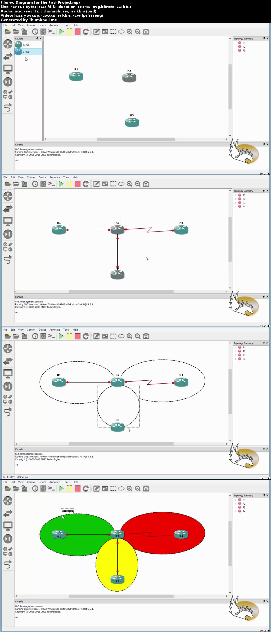The image size is (271, 632).
Task: Open snapshot clock icon in first frame toolbar
Action: [x=35, y=32]
